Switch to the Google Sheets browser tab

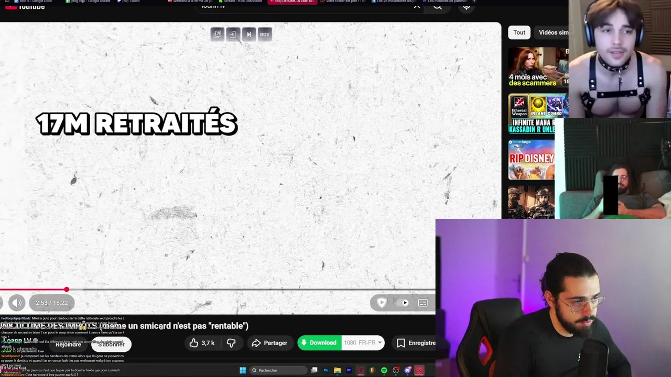[91, 2]
